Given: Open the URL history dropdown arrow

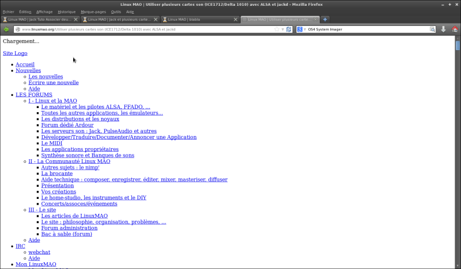Looking at the screenshot, I should tap(282, 29).
